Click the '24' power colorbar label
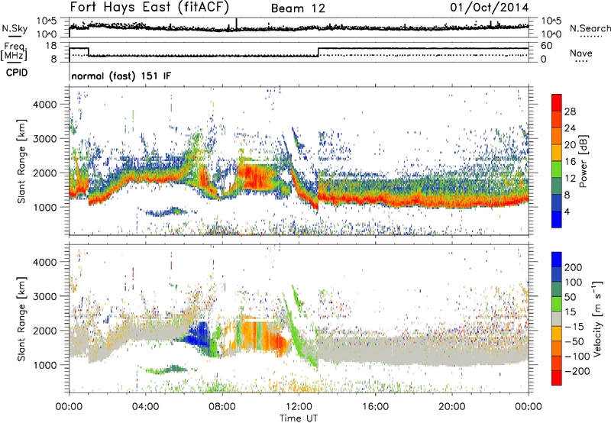The image size is (611, 423). click(570, 128)
